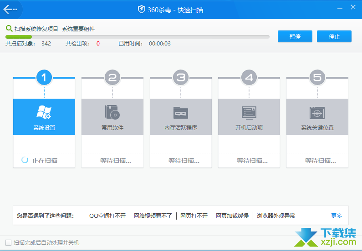The width and height of the screenshot is (362, 251).
Task: Click 等待扫描 under 开机启动项
Action: (252, 161)
